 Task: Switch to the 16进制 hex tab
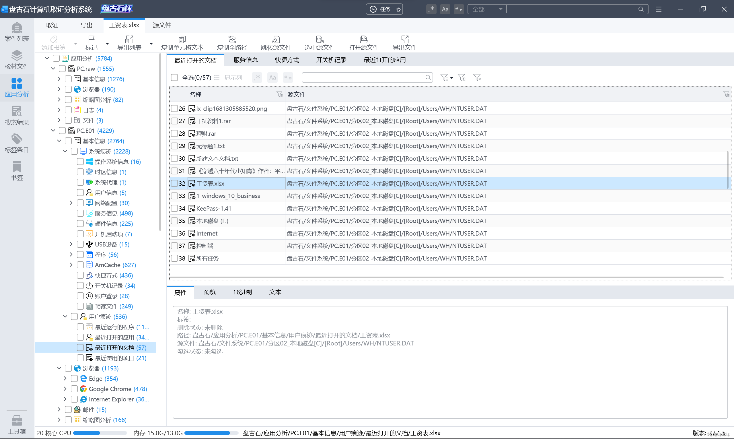(x=242, y=292)
